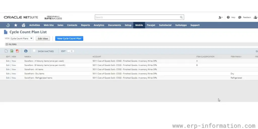Image resolution: width=258 pixels, height=129 pixels.
Task: Sort the list by Name column header
Action: [27, 57]
